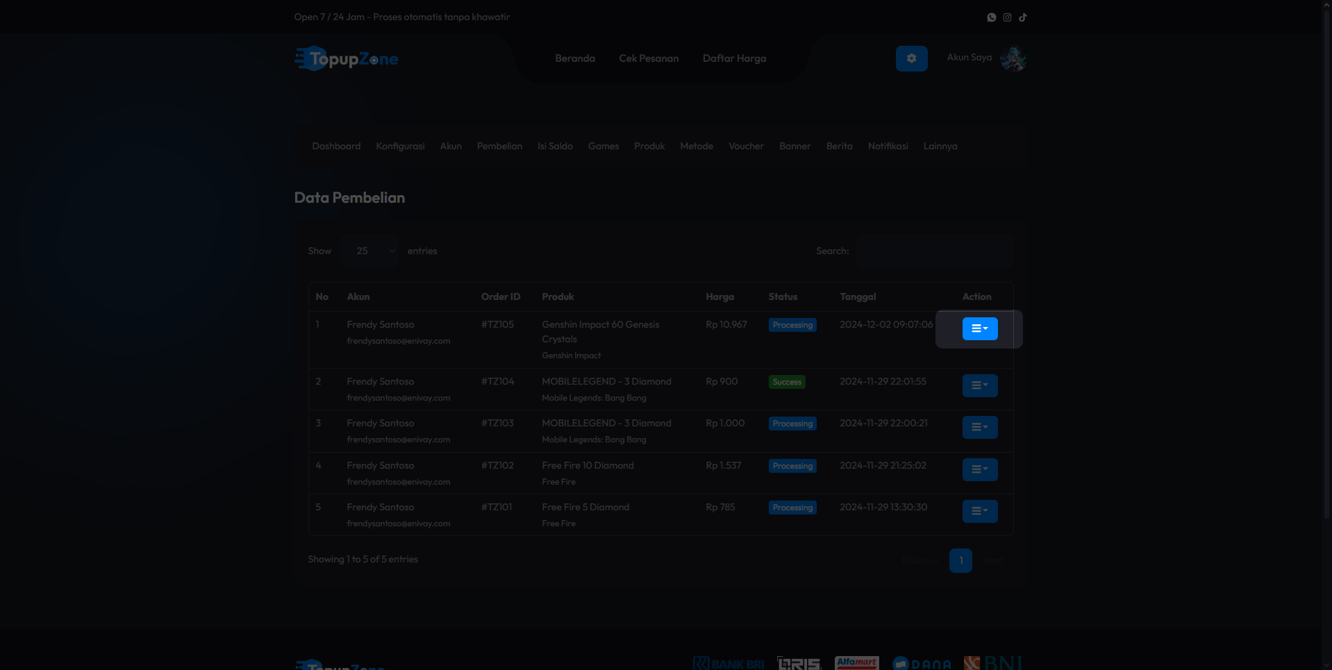Open Daftar Harga page

click(734, 58)
